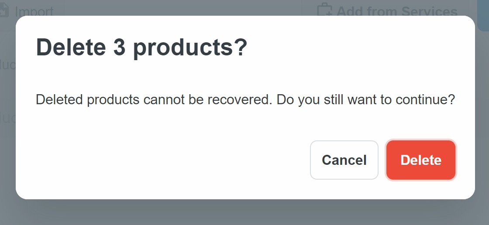
Task: Click the dimmed Add from Services label
Action: point(396,11)
